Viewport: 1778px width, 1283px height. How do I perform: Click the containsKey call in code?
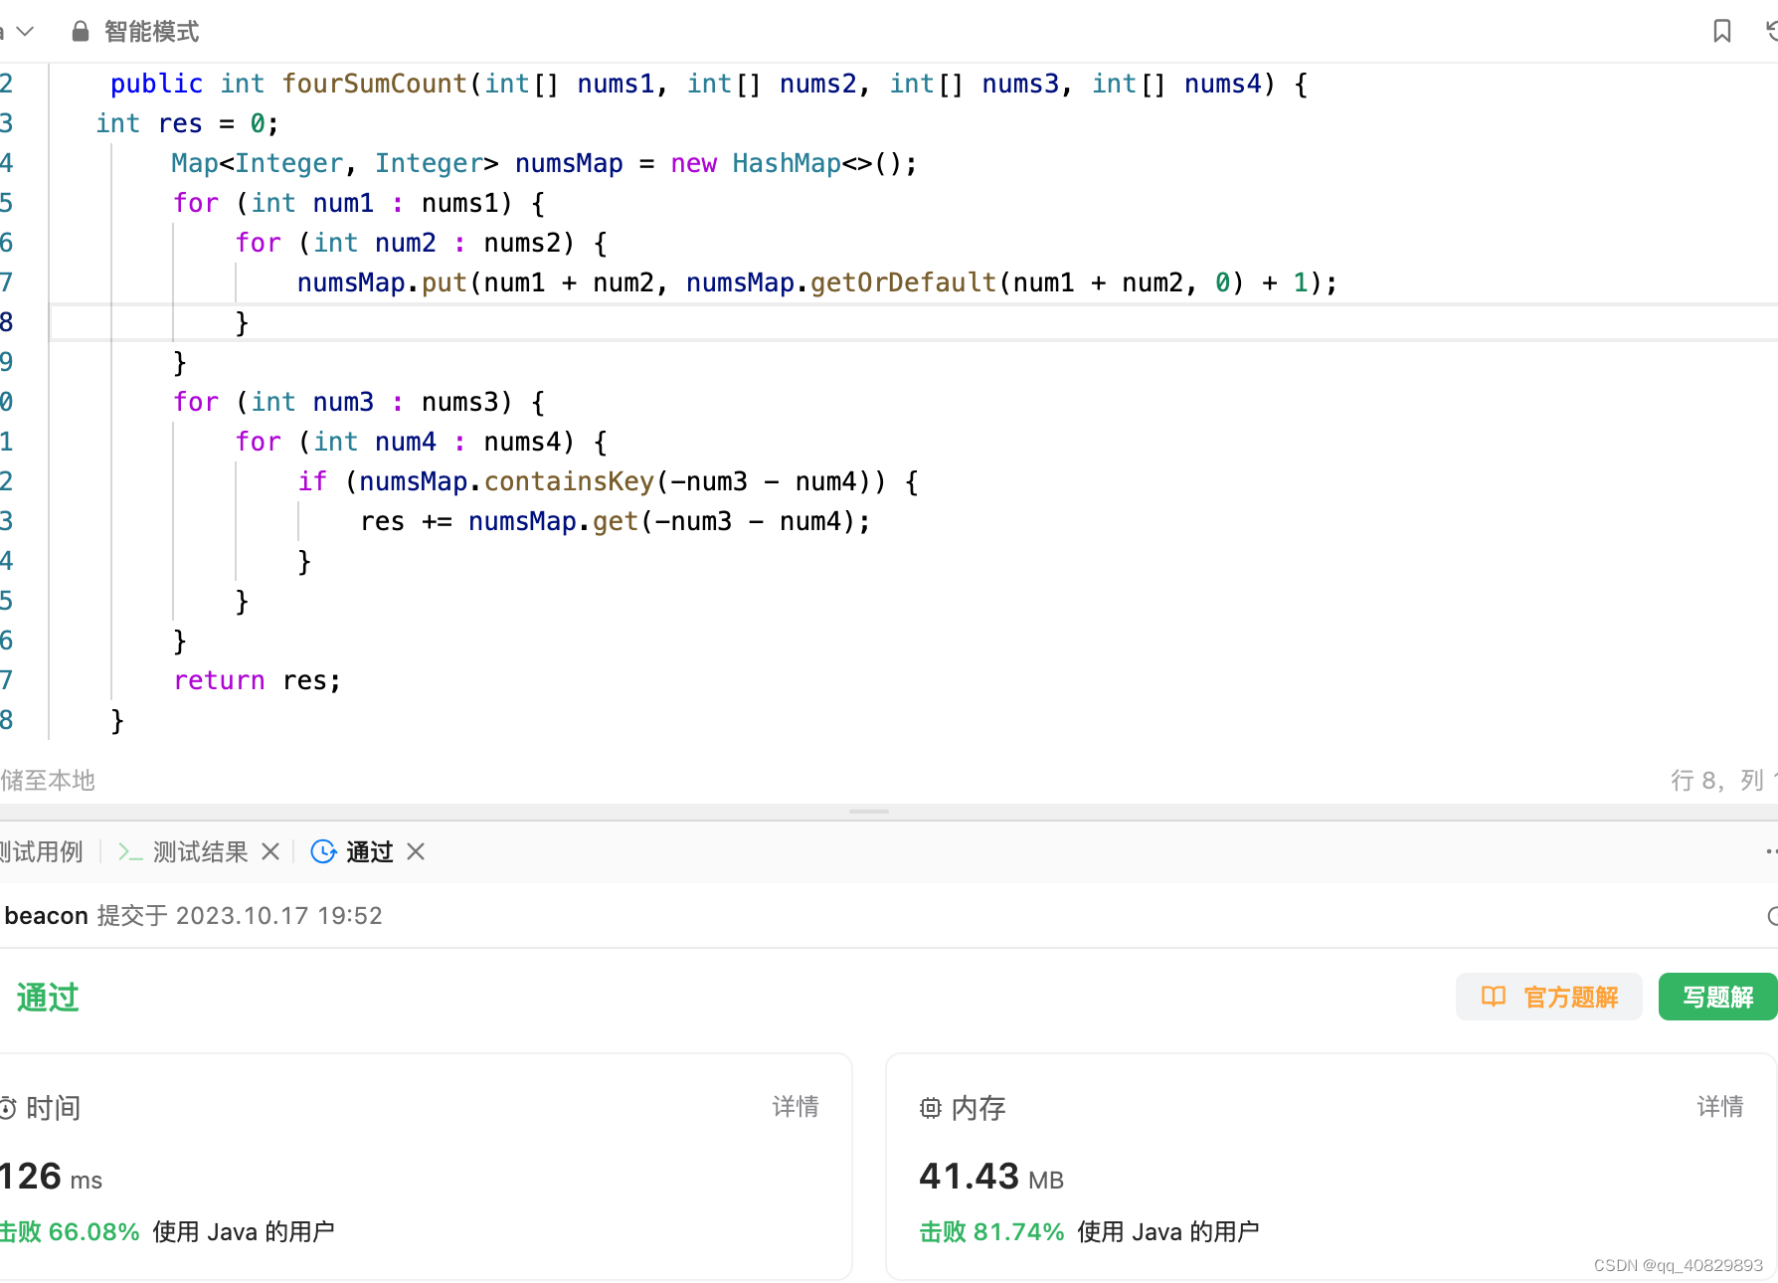coord(569,481)
